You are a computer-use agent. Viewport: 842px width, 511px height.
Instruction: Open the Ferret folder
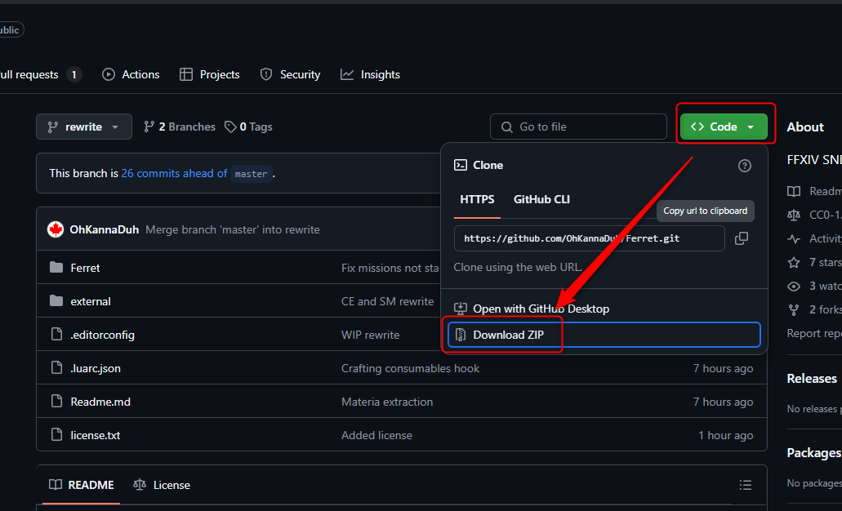[85, 268]
